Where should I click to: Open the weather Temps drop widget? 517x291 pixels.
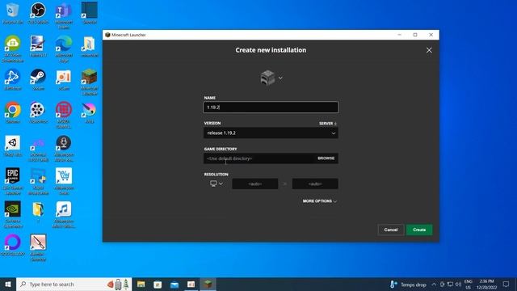[408, 284]
